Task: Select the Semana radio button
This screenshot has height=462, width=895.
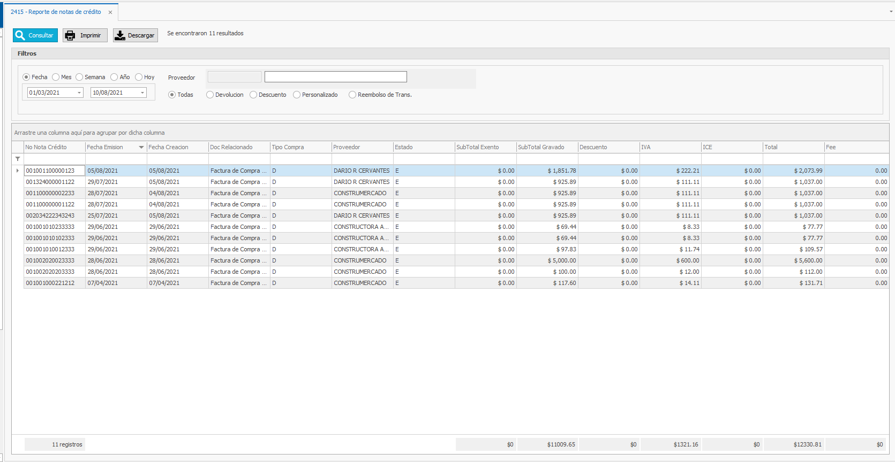Action: click(x=79, y=77)
